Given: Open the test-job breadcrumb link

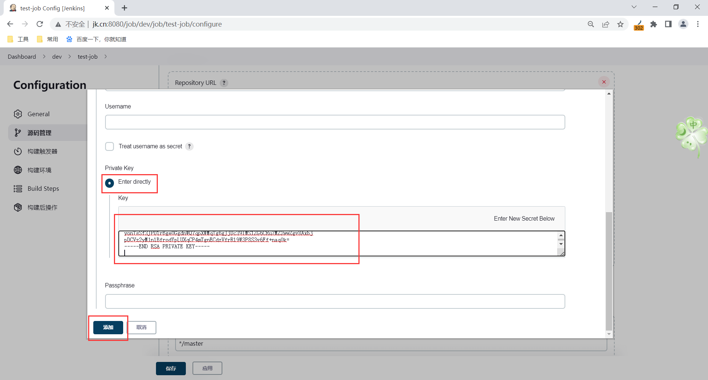Looking at the screenshot, I should pos(87,56).
